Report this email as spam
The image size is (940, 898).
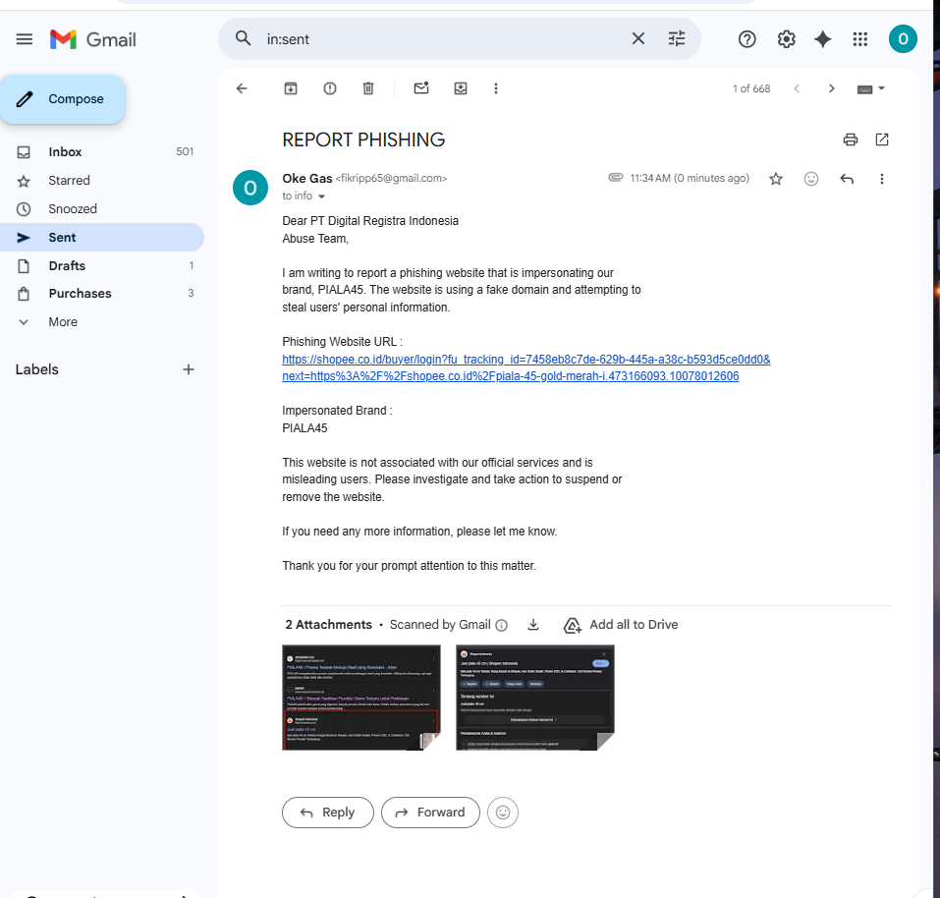[330, 88]
